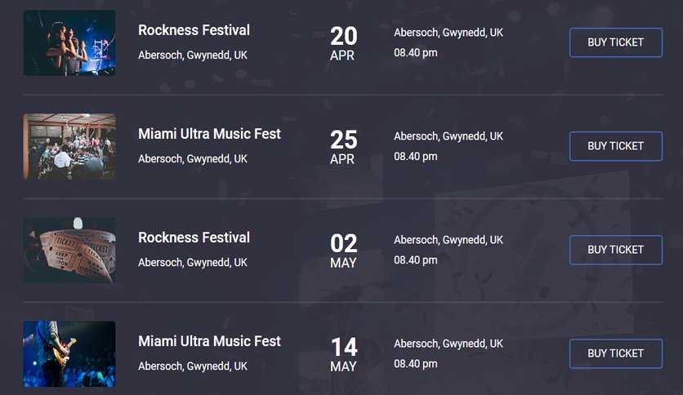The width and height of the screenshot is (683, 395).
Task: Buy ticket for the 02 MAY Rockness Festival
Action: (x=615, y=250)
